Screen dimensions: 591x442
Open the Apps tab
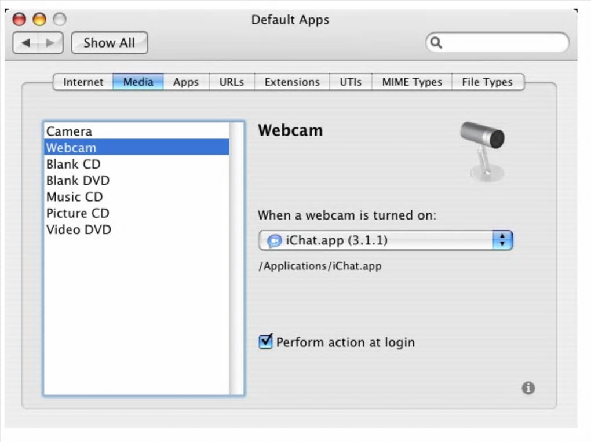pyautogui.click(x=186, y=82)
